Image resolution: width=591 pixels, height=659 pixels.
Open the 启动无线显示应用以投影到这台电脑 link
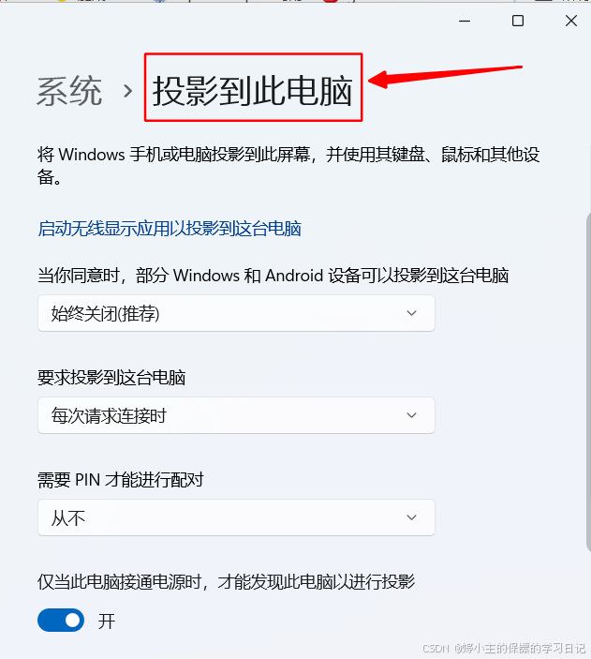click(x=170, y=229)
